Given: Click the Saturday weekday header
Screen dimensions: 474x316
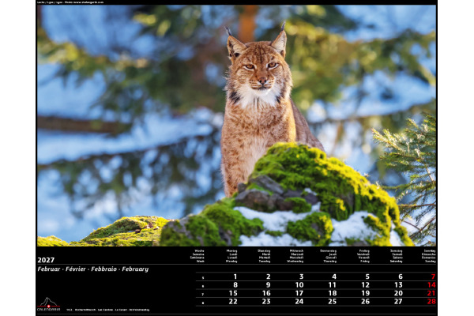Looking at the screenshot, I should click(x=397, y=256).
